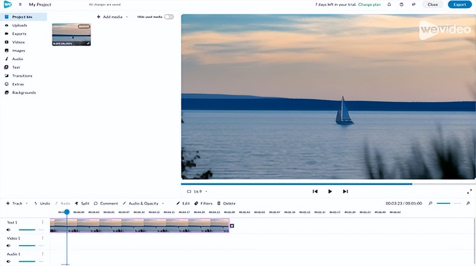Open the hamburger menu beside My Project
Viewport: 476px width, 266px height.
[x=20, y=5]
